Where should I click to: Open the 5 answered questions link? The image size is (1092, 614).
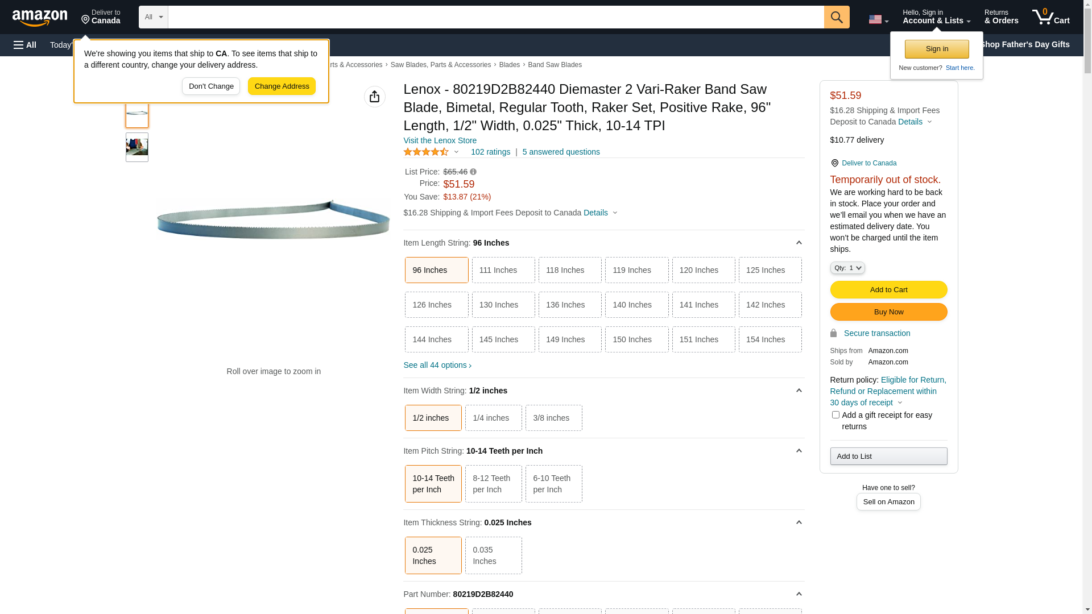tap(561, 152)
